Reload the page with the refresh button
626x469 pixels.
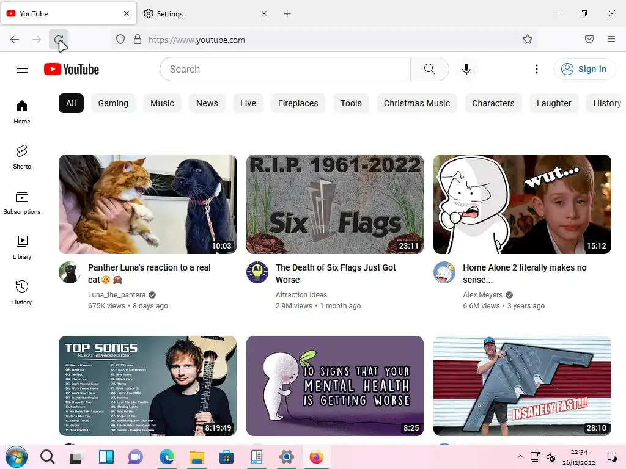point(59,39)
